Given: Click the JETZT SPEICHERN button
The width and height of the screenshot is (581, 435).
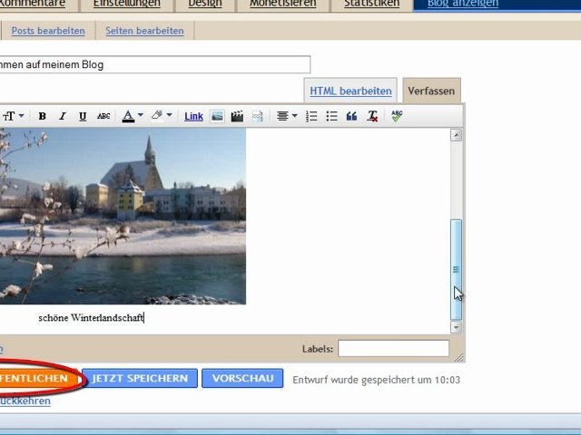Looking at the screenshot, I should pyautogui.click(x=139, y=379).
